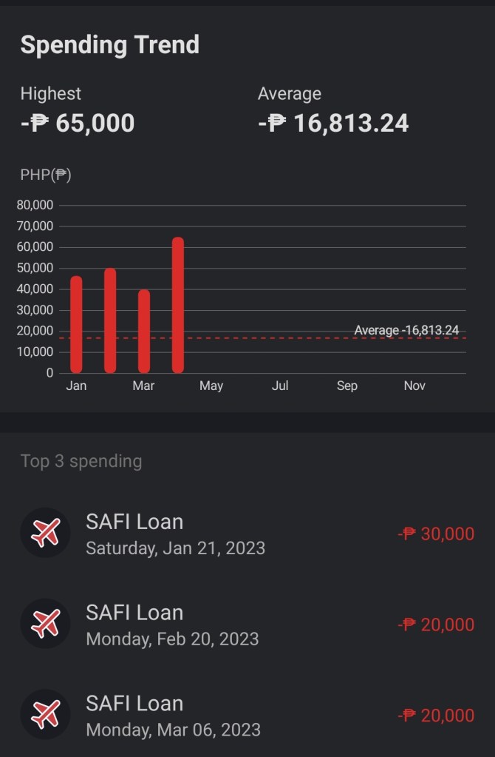
Task: Select the March spending bar
Action: (144, 331)
